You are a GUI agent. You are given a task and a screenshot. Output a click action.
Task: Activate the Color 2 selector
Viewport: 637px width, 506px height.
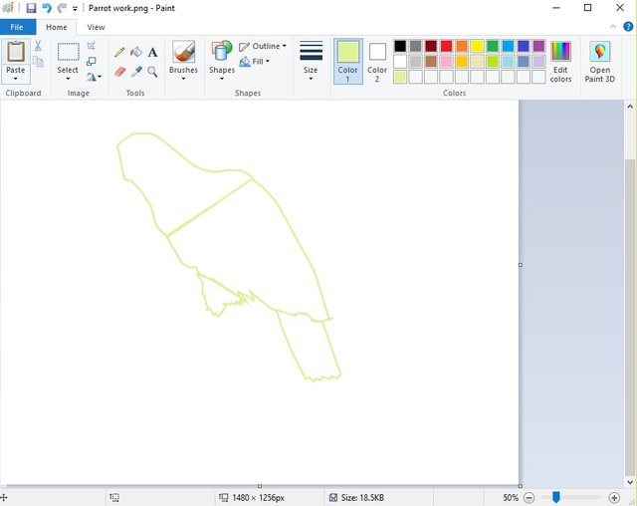(x=377, y=62)
